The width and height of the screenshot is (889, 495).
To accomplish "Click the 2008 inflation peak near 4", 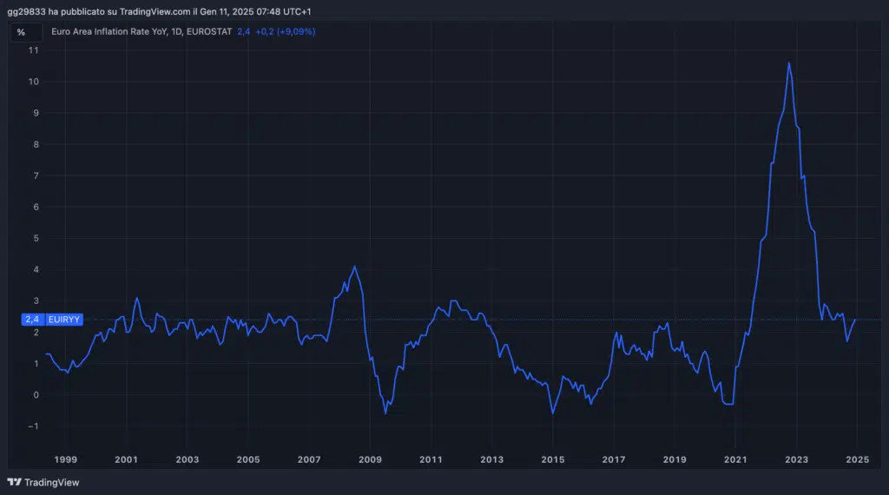I will pyautogui.click(x=354, y=267).
